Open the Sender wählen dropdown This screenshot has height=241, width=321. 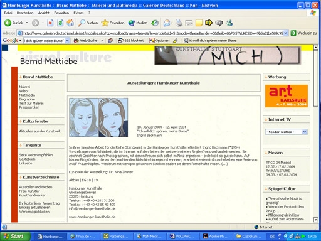coord(287,132)
